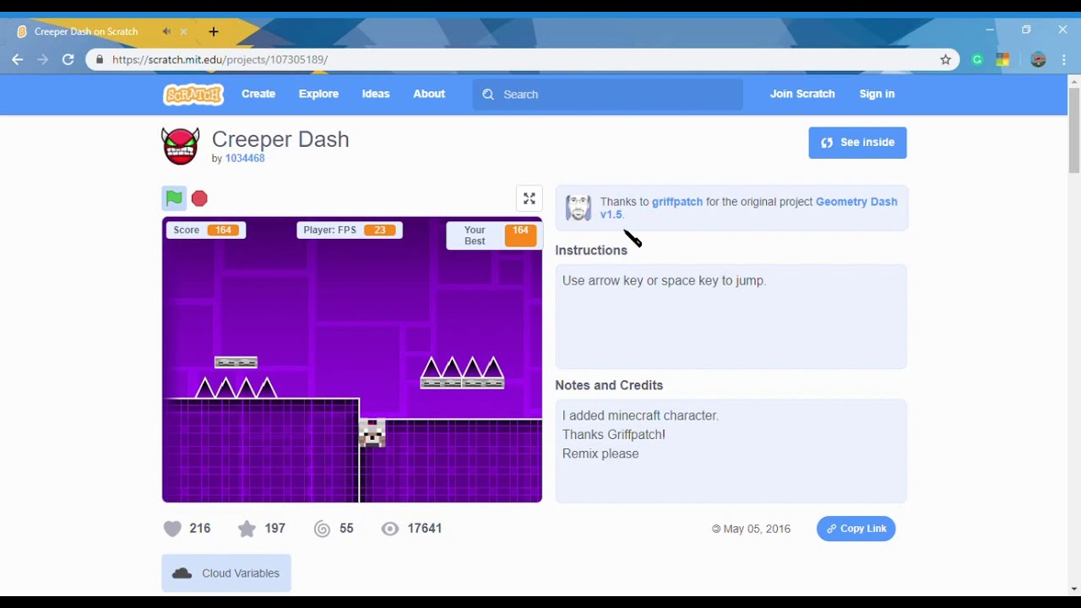Open the Scratch logo home link
This screenshot has width=1081, height=608.
pos(193,94)
